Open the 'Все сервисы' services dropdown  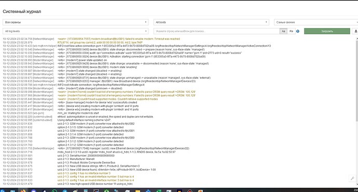click(x=76, y=22)
